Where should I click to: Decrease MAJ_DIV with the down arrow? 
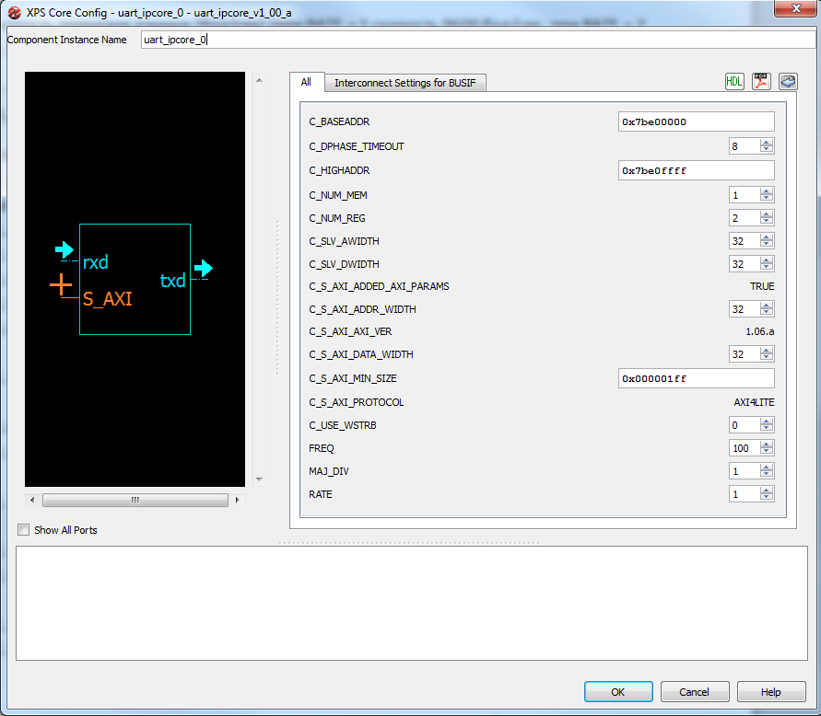click(x=767, y=474)
